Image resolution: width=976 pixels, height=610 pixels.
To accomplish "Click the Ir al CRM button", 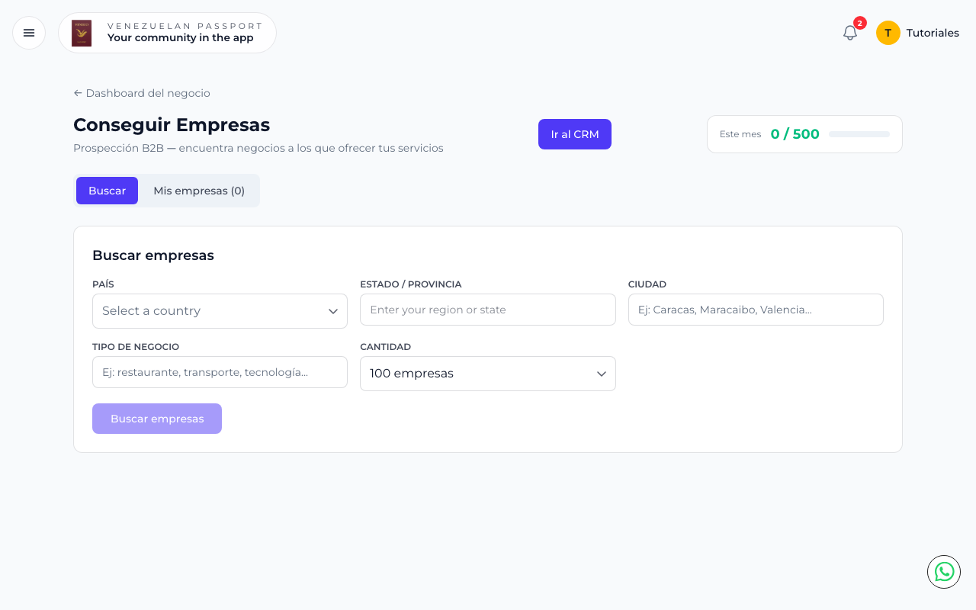I will click(x=575, y=134).
